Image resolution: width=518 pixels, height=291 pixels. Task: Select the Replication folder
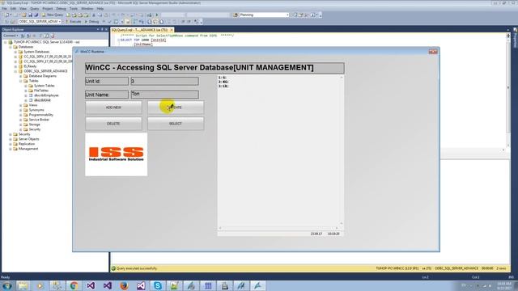tap(27, 144)
